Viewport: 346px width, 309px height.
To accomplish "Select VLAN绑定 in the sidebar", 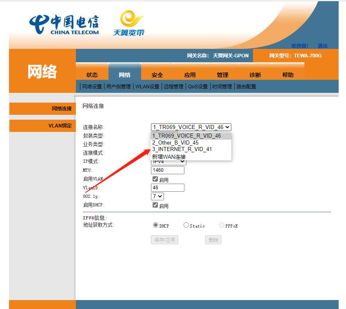I will tap(59, 125).
